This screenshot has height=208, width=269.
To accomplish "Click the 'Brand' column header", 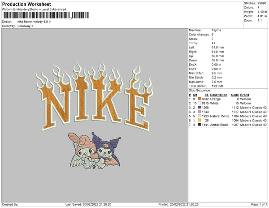I will pos(245,95).
